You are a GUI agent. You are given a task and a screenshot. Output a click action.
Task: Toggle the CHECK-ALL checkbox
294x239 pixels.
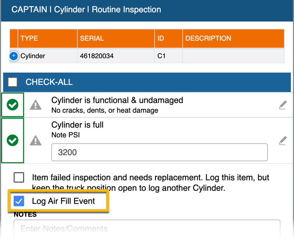[13, 82]
